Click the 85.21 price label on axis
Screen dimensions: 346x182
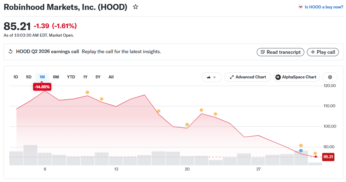pyautogui.click(x=328, y=157)
